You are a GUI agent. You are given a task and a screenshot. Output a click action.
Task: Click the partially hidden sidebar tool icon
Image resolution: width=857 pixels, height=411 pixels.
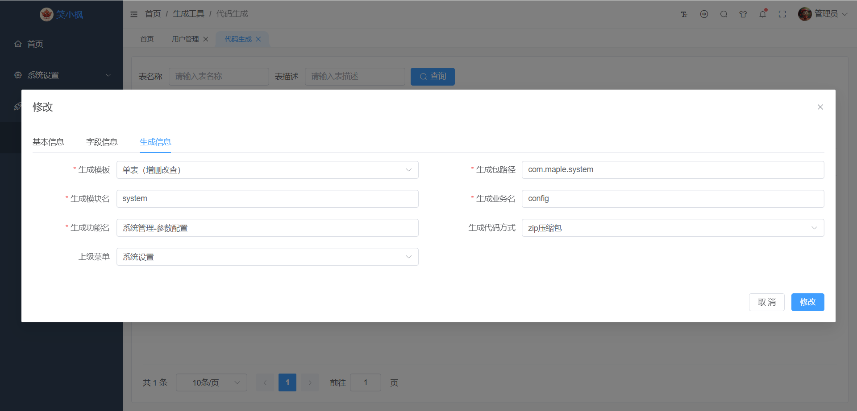[18, 106]
